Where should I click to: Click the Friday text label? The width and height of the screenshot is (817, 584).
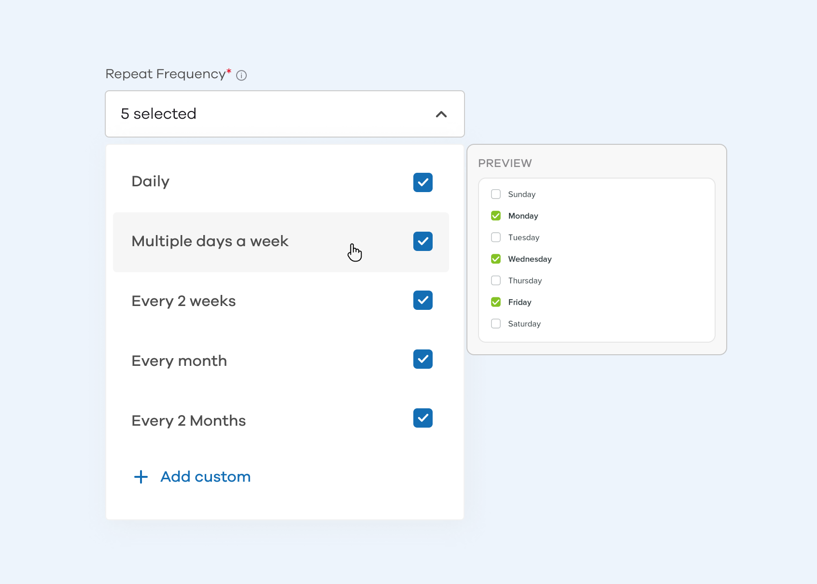click(520, 302)
